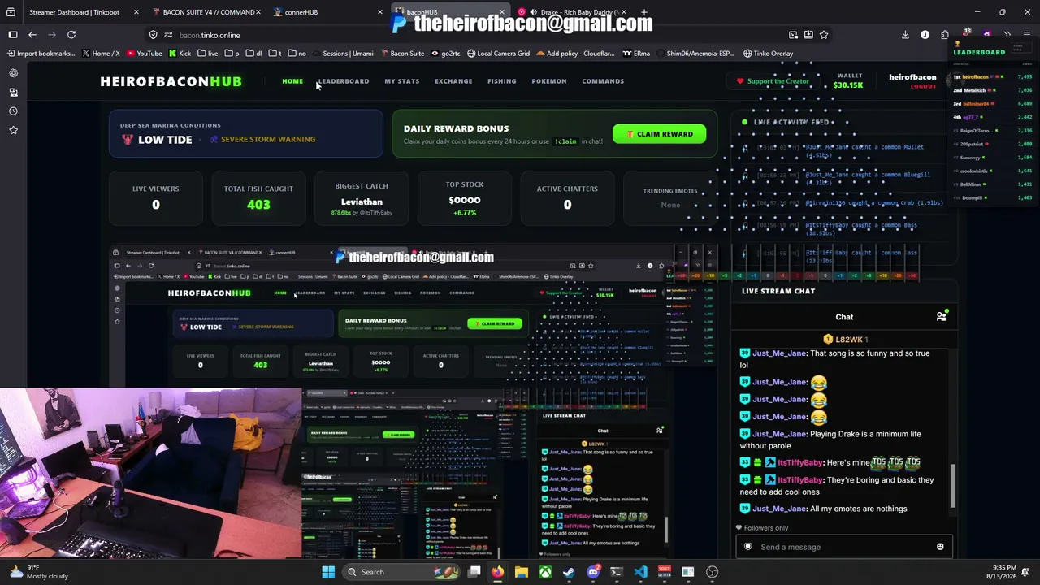The width and height of the screenshot is (1040, 585).
Task: Bookmark this page with the star
Action: point(824,35)
